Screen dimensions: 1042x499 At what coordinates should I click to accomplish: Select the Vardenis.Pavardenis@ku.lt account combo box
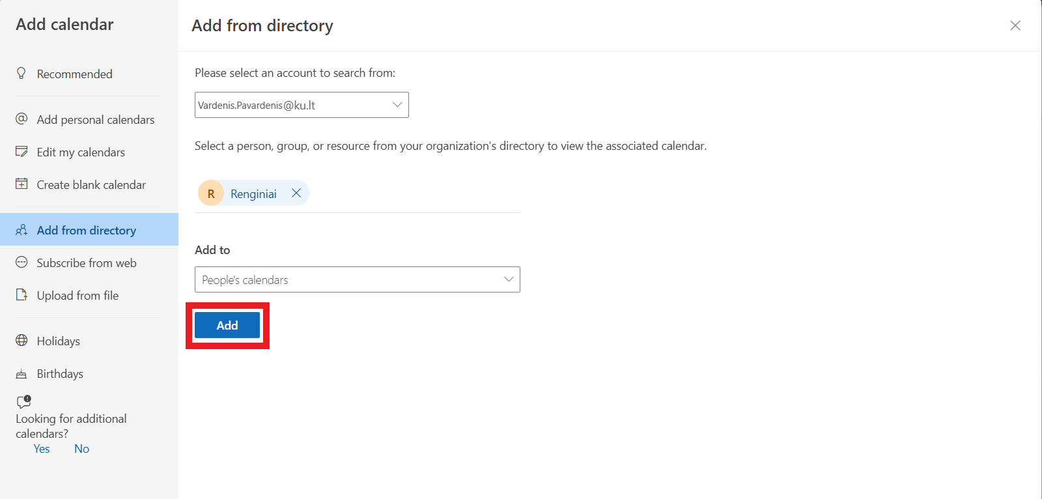point(302,105)
